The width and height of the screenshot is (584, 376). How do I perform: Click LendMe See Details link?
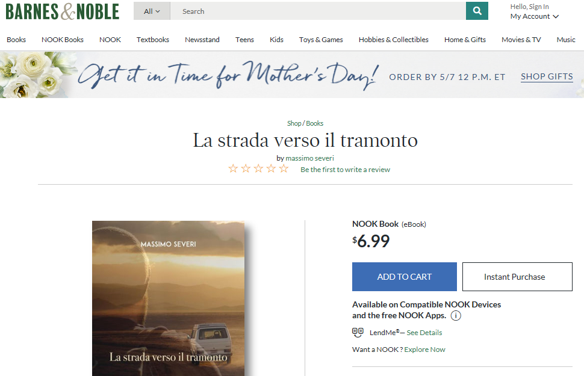click(x=424, y=333)
